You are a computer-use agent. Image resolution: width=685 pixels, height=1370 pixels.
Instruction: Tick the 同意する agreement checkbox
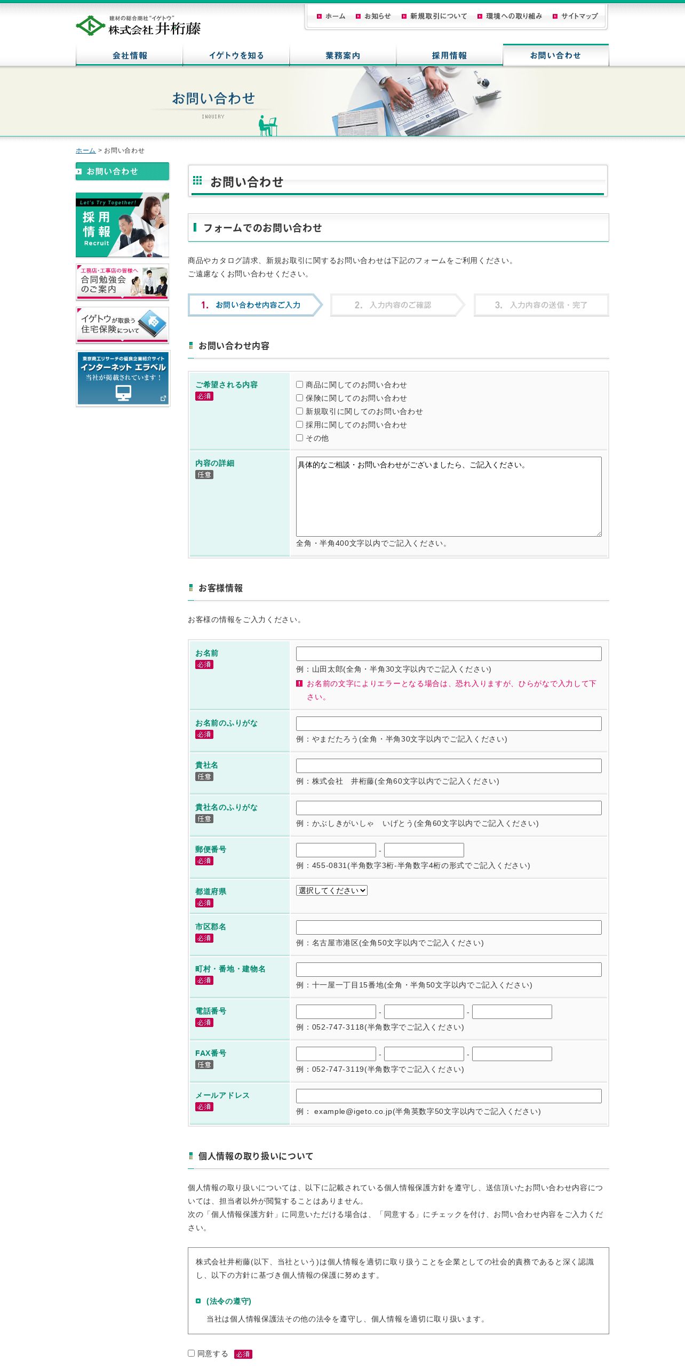coord(191,1353)
